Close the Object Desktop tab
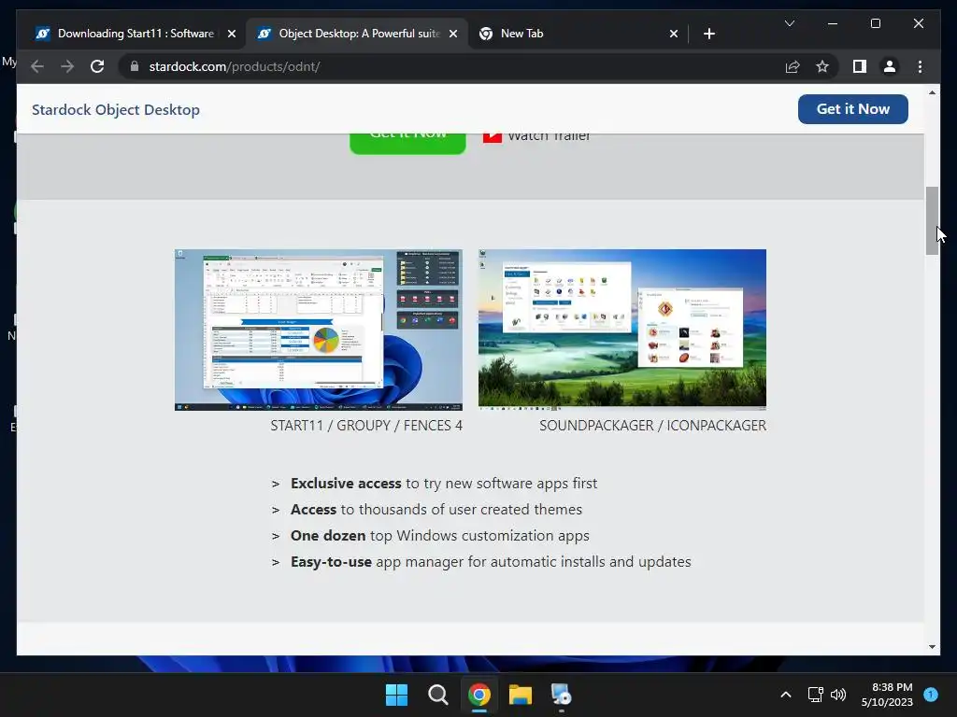 point(453,34)
